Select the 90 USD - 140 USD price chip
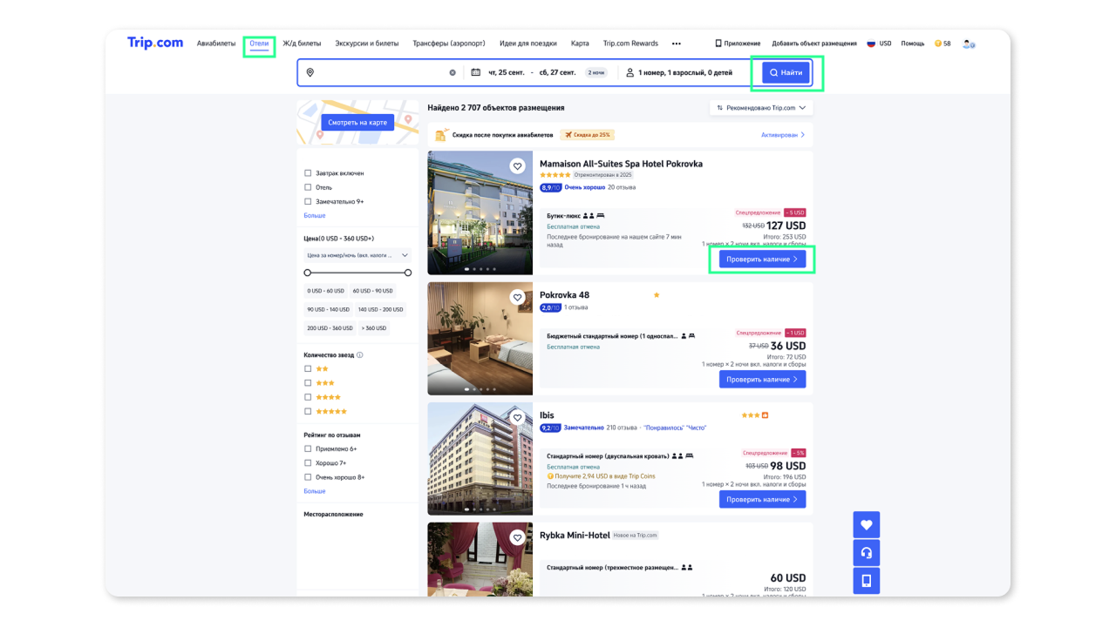The image size is (1116, 627). point(329,309)
